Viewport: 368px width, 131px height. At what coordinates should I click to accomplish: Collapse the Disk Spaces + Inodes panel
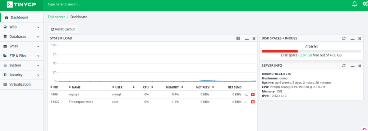[x=353, y=39]
